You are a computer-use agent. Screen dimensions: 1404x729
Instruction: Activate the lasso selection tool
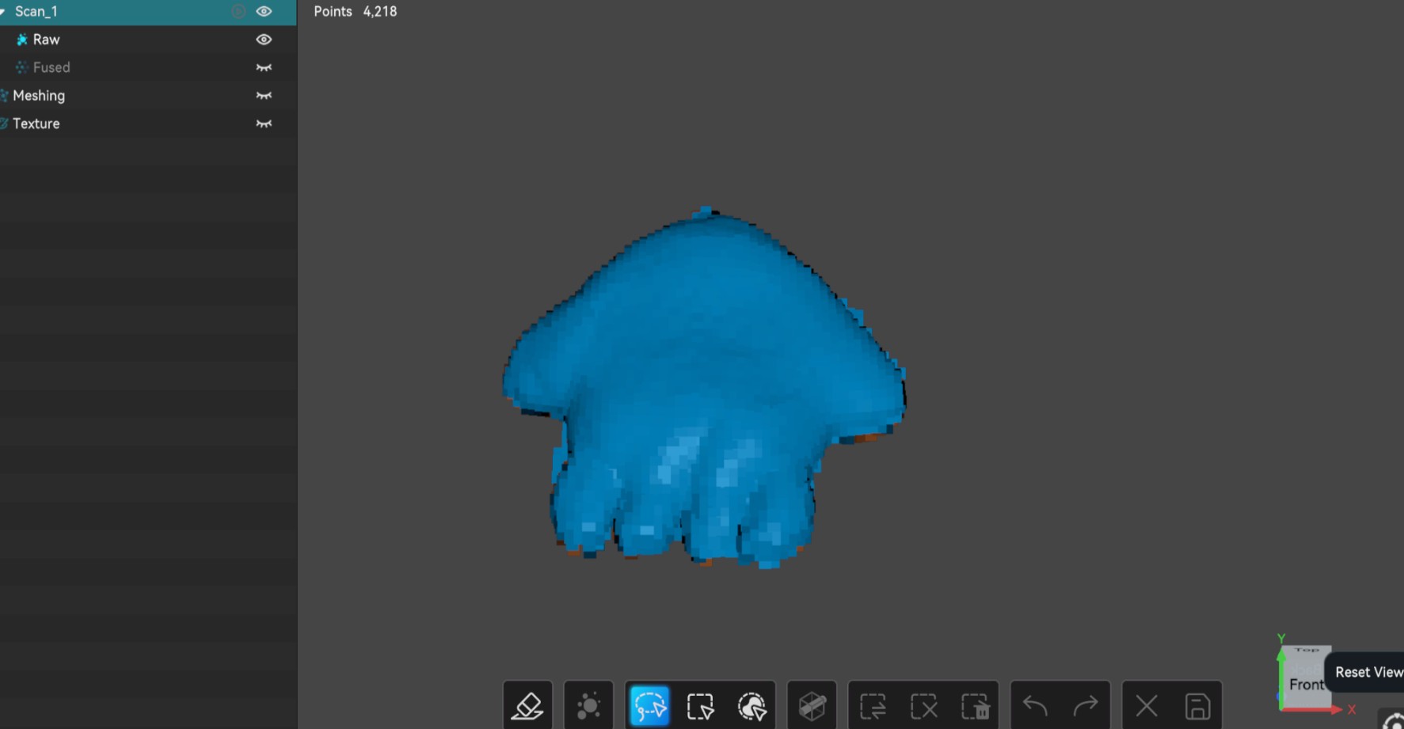pyautogui.click(x=649, y=705)
